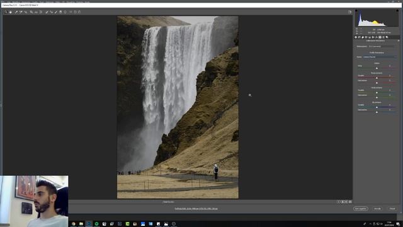This screenshot has width=403, height=227.
Task: Click the Blue Primary Hue slider handle
Action: point(377,107)
